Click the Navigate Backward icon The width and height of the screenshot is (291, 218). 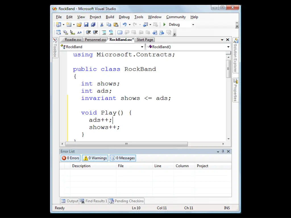pyautogui.click(x=145, y=24)
